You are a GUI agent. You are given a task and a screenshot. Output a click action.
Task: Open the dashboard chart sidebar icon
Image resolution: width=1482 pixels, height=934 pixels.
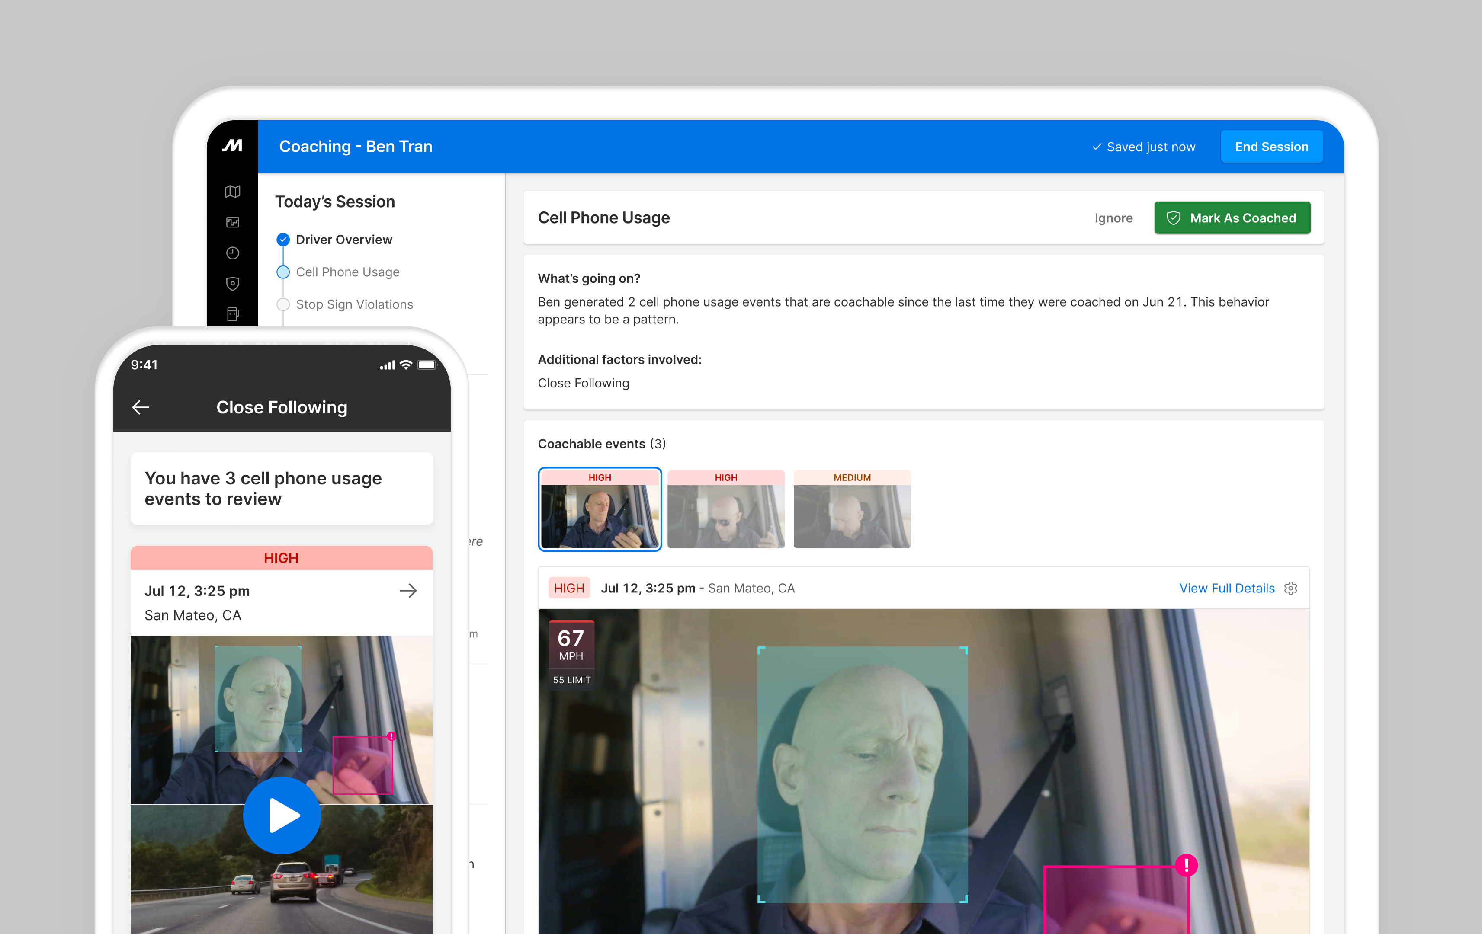click(x=233, y=222)
